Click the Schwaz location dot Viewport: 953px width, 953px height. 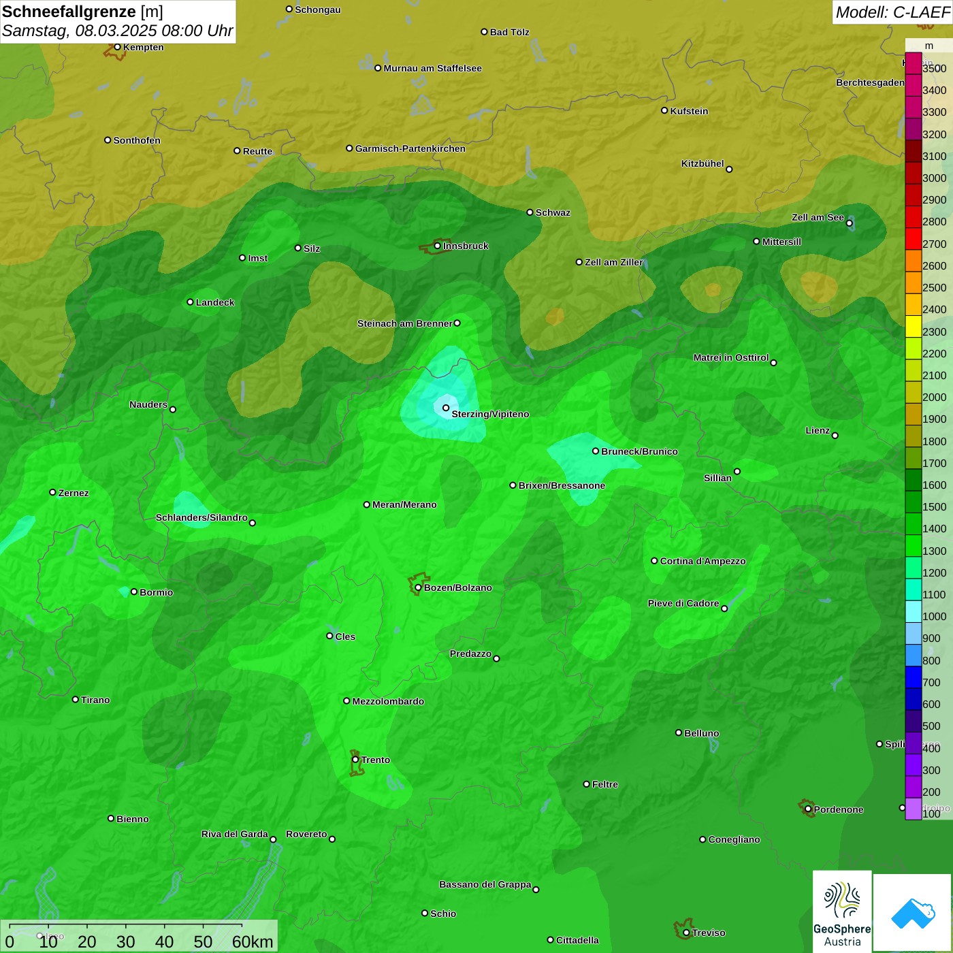(x=530, y=212)
